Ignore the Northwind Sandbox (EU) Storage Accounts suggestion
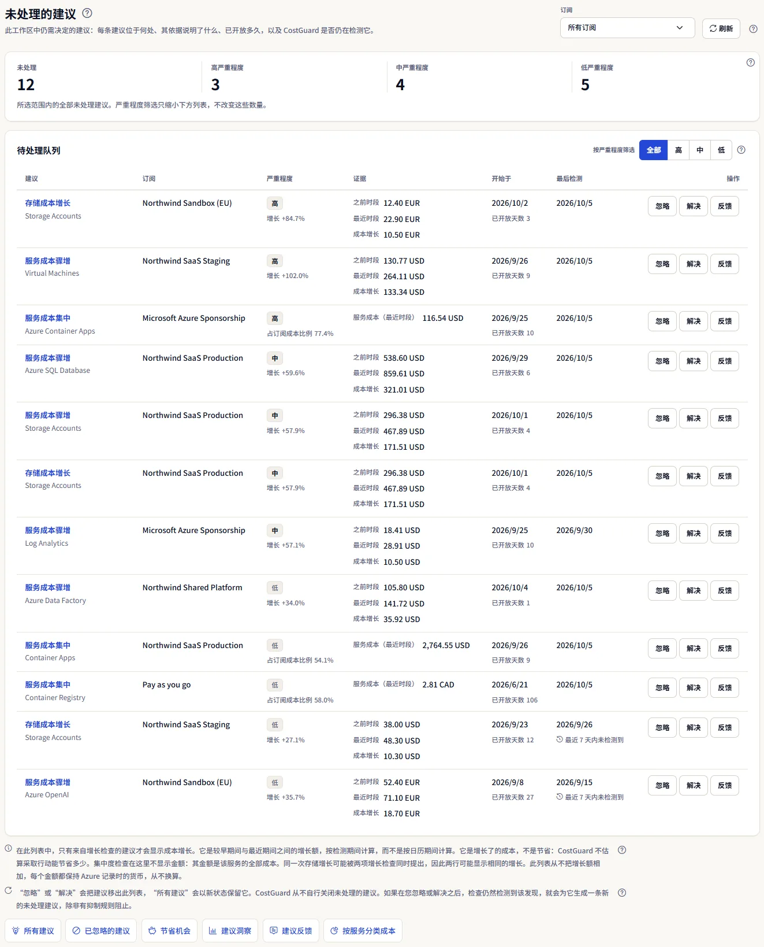Viewport: 764px width, 947px height. (662, 206)
